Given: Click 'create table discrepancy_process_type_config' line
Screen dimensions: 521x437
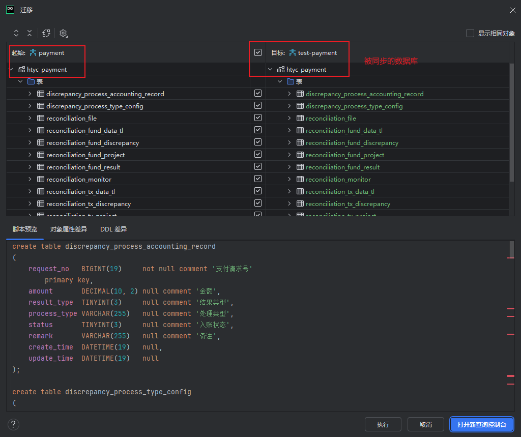Looking at the screenshot, I should coord(102,392).
